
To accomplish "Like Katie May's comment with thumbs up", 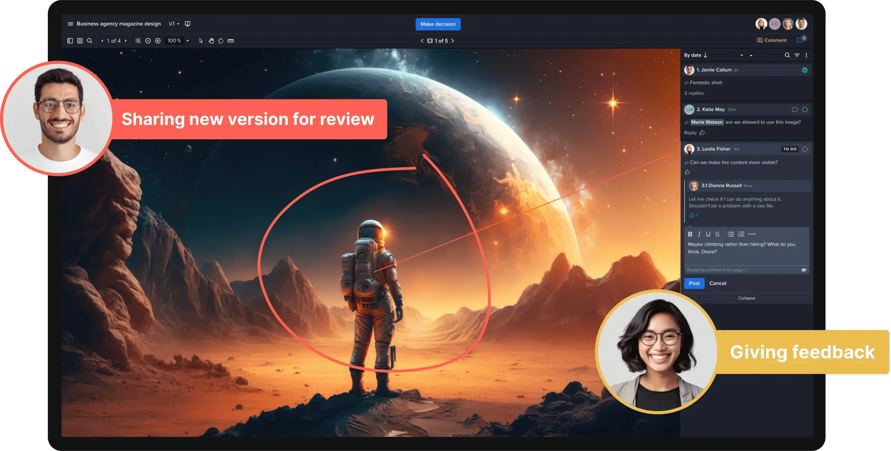I will pyautogui.click(x=702, y=133).
